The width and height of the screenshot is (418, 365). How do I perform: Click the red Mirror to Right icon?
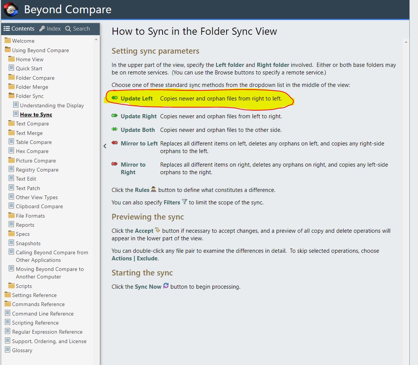coord(115,164)
